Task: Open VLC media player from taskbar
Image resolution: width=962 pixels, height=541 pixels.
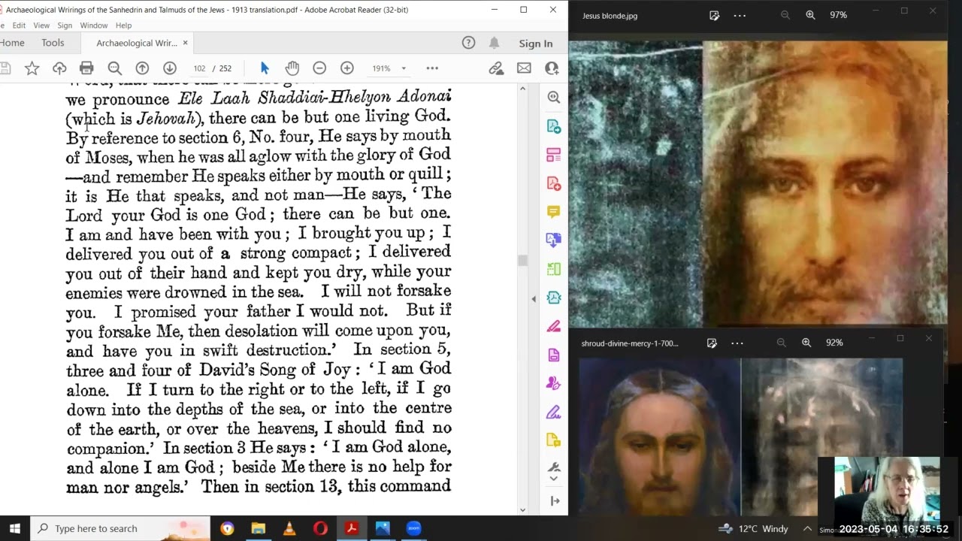Action: 289,528
